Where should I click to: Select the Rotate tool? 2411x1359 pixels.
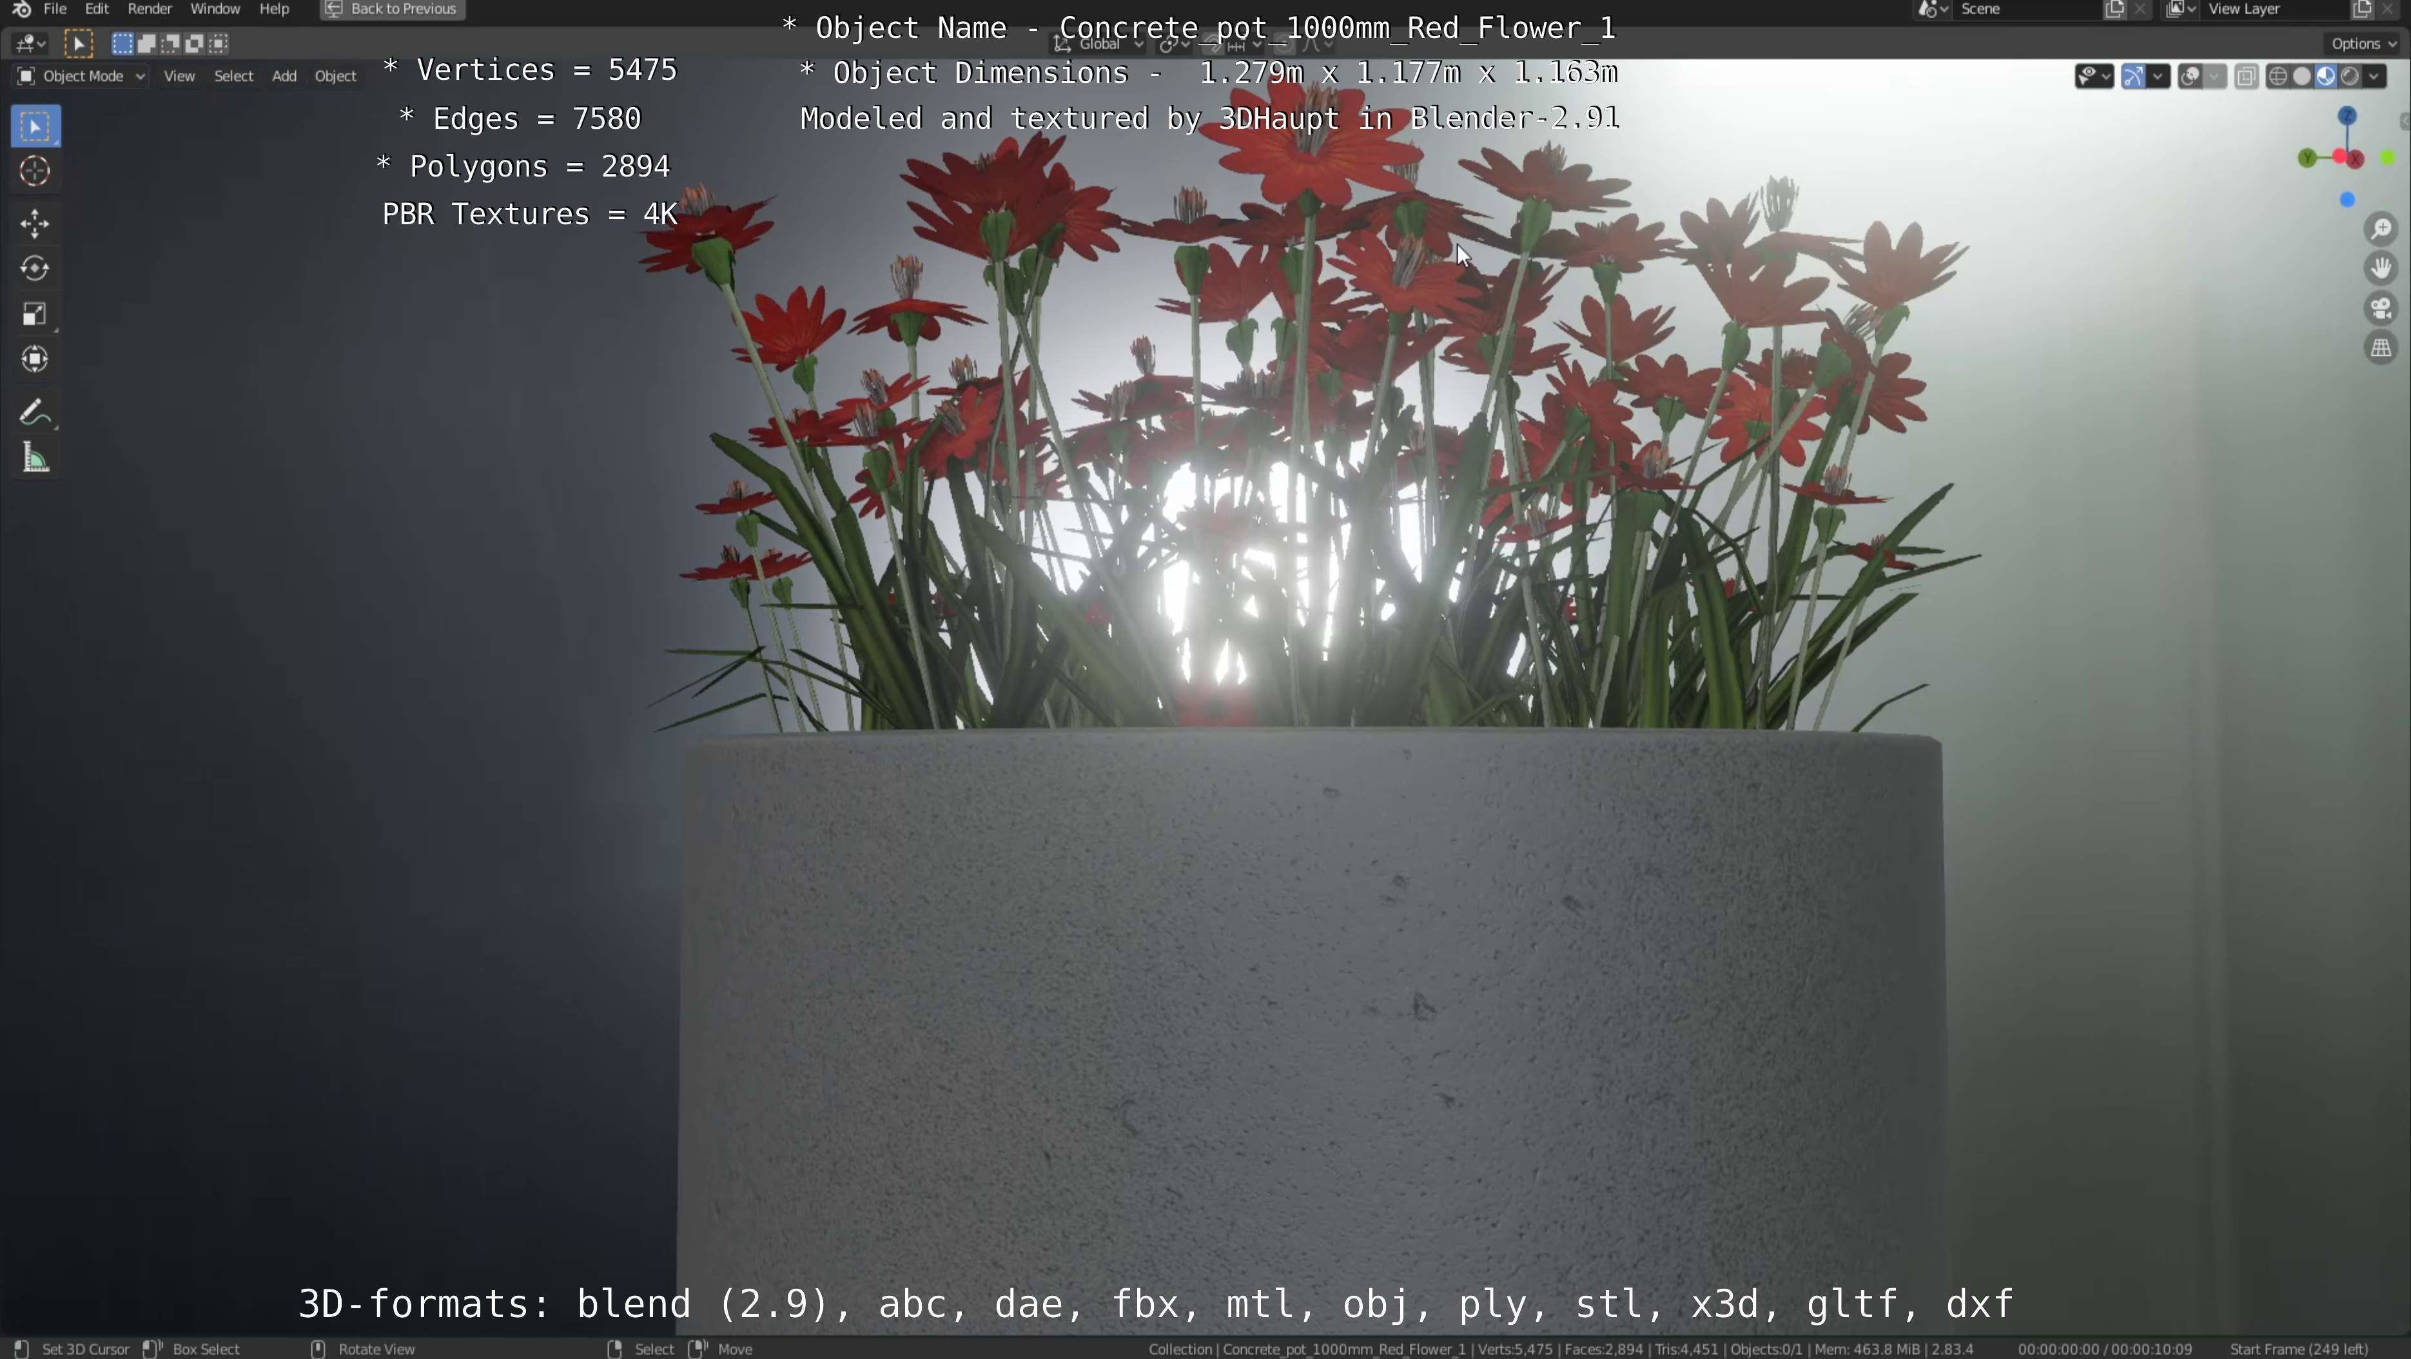pyautogui.click(x=35, y=269)
